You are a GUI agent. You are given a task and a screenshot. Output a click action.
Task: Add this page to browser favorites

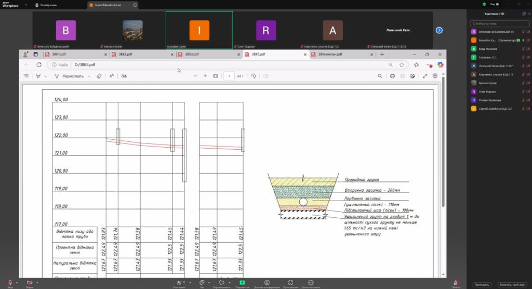[x=402, y=65]
